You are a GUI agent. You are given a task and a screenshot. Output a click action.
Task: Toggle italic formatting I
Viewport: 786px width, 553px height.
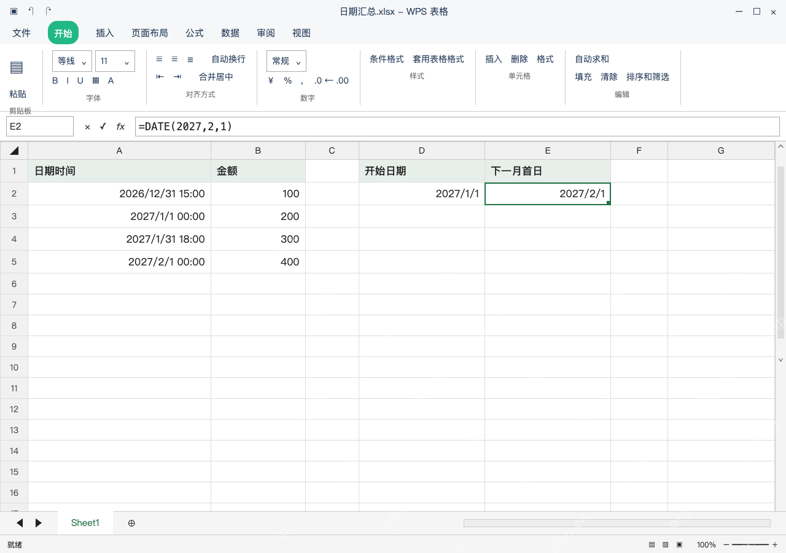[x=68, y=80]
